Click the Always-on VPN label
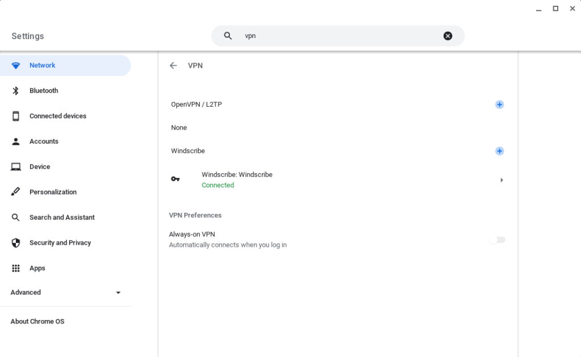Screen dimensions: 581x357 pyautogui.click(x=192, y=234)
